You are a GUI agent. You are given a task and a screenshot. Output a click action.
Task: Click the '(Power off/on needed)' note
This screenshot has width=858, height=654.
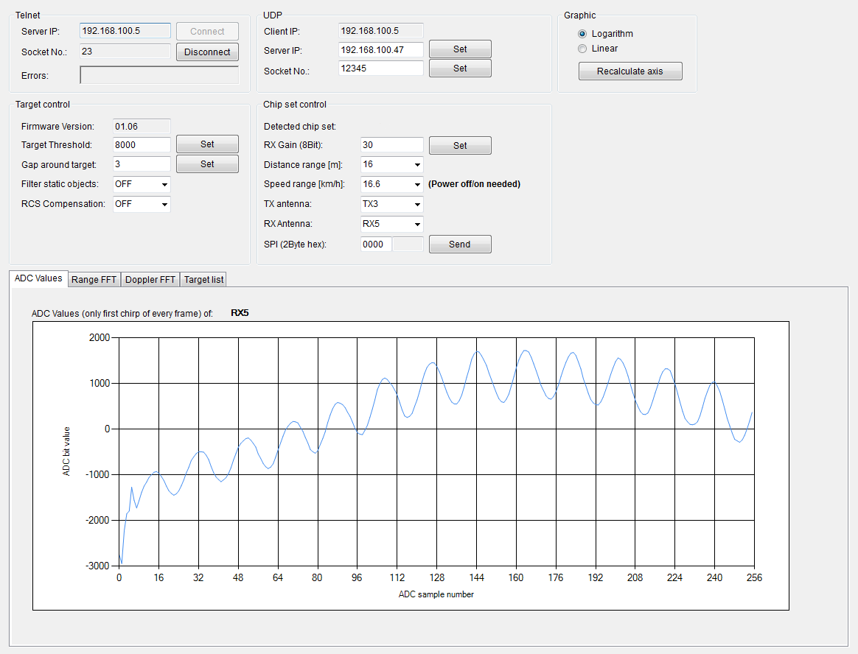coord(475,184)
